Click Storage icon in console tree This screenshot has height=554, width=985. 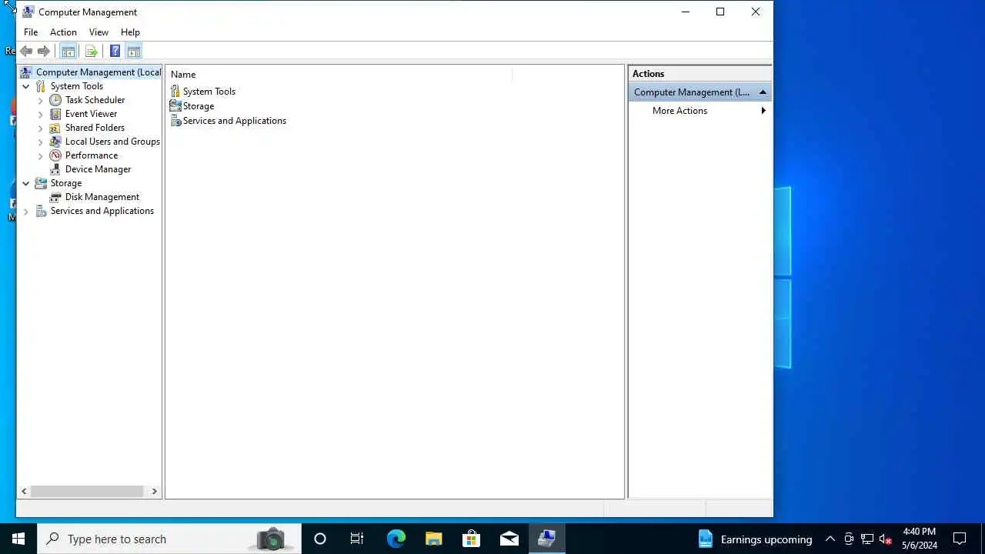pos(41,183)
